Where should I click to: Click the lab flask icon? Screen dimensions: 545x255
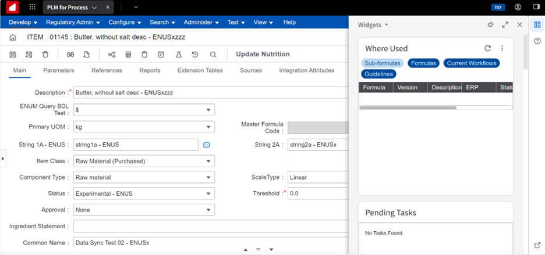tap(179, 54)
